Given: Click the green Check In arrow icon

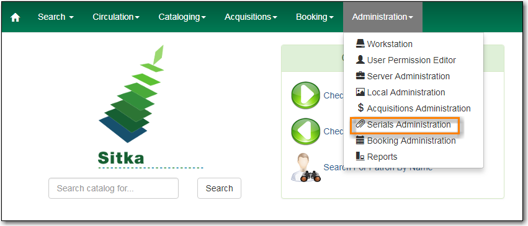Looking at the screenshot, I should (305, 131).
